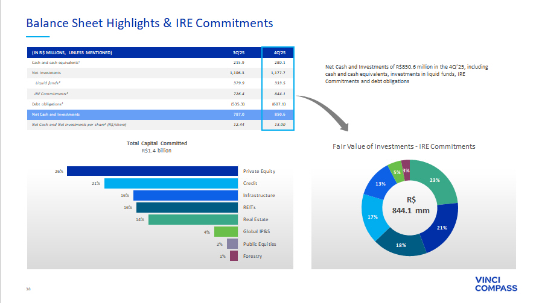Click the R$ 844.1 mm donut center label
This screenshot has height=303, width=542.
[410, 205]
